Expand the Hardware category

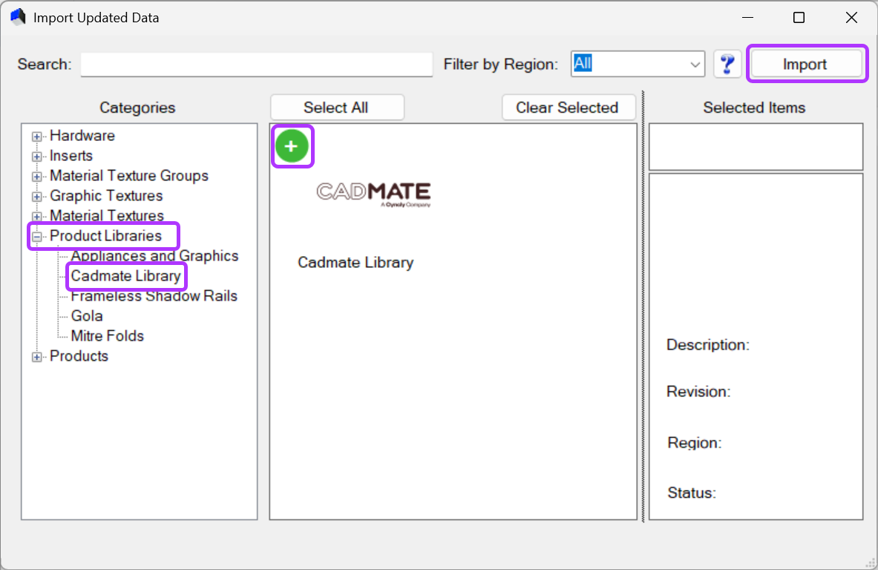[36, 136]
